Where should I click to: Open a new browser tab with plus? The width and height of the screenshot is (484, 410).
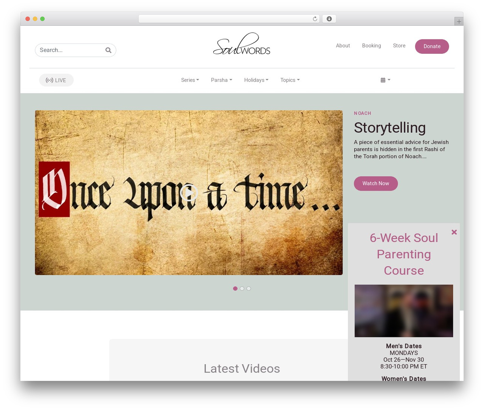click(459, 22)
